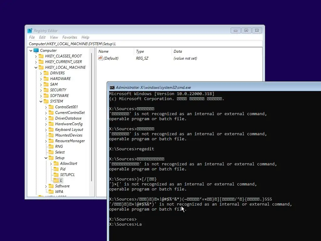Viewport: 321px width, 241px height.
Task: Click the Registry Editor title bar icon
Action: (30, 30)
